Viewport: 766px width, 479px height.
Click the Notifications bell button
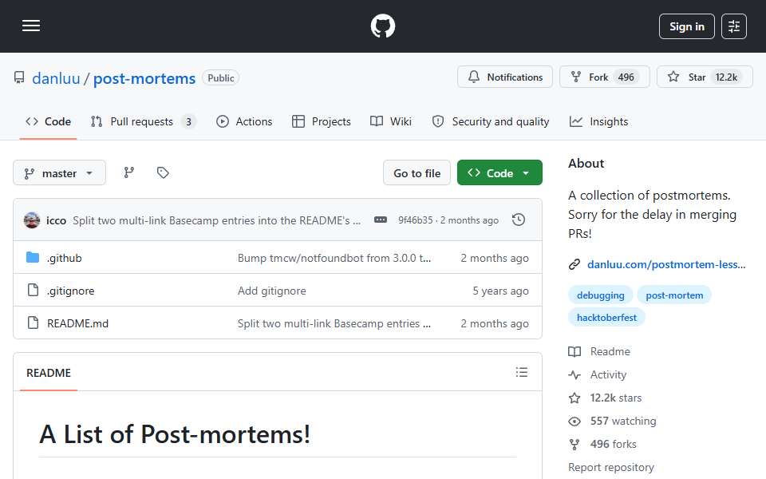(x=504, y=77)
